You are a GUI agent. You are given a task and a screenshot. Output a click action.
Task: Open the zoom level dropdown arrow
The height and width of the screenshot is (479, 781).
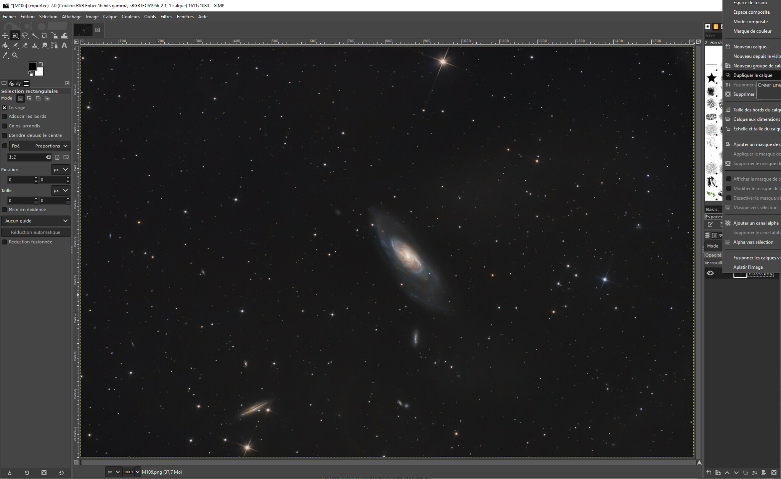(138, 472)
